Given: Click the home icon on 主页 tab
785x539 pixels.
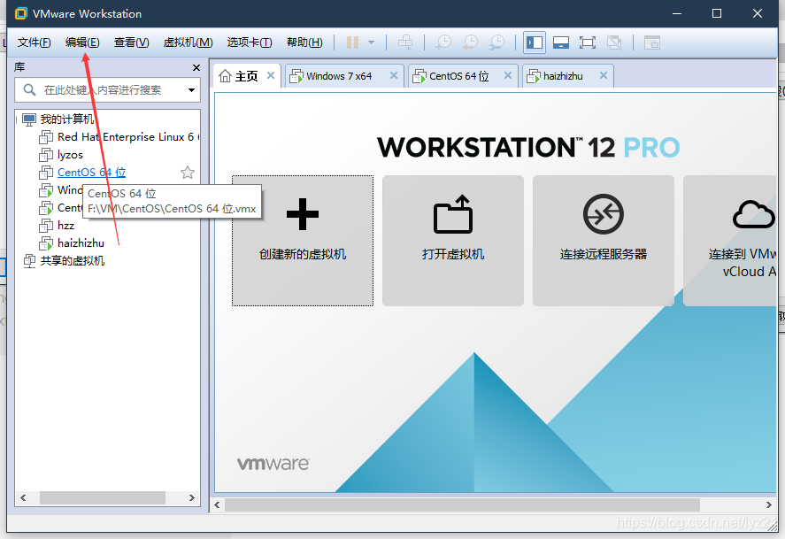Looking at the screenshot, I should pyautogui.click(x=226, y=76).
